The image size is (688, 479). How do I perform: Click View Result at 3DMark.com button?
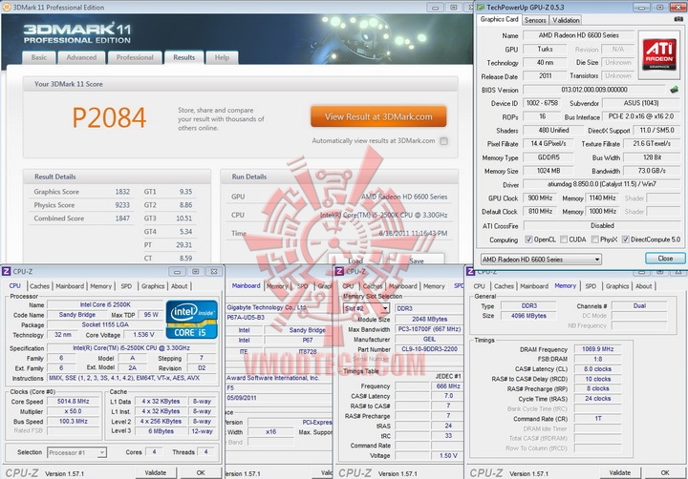point(378,116)
